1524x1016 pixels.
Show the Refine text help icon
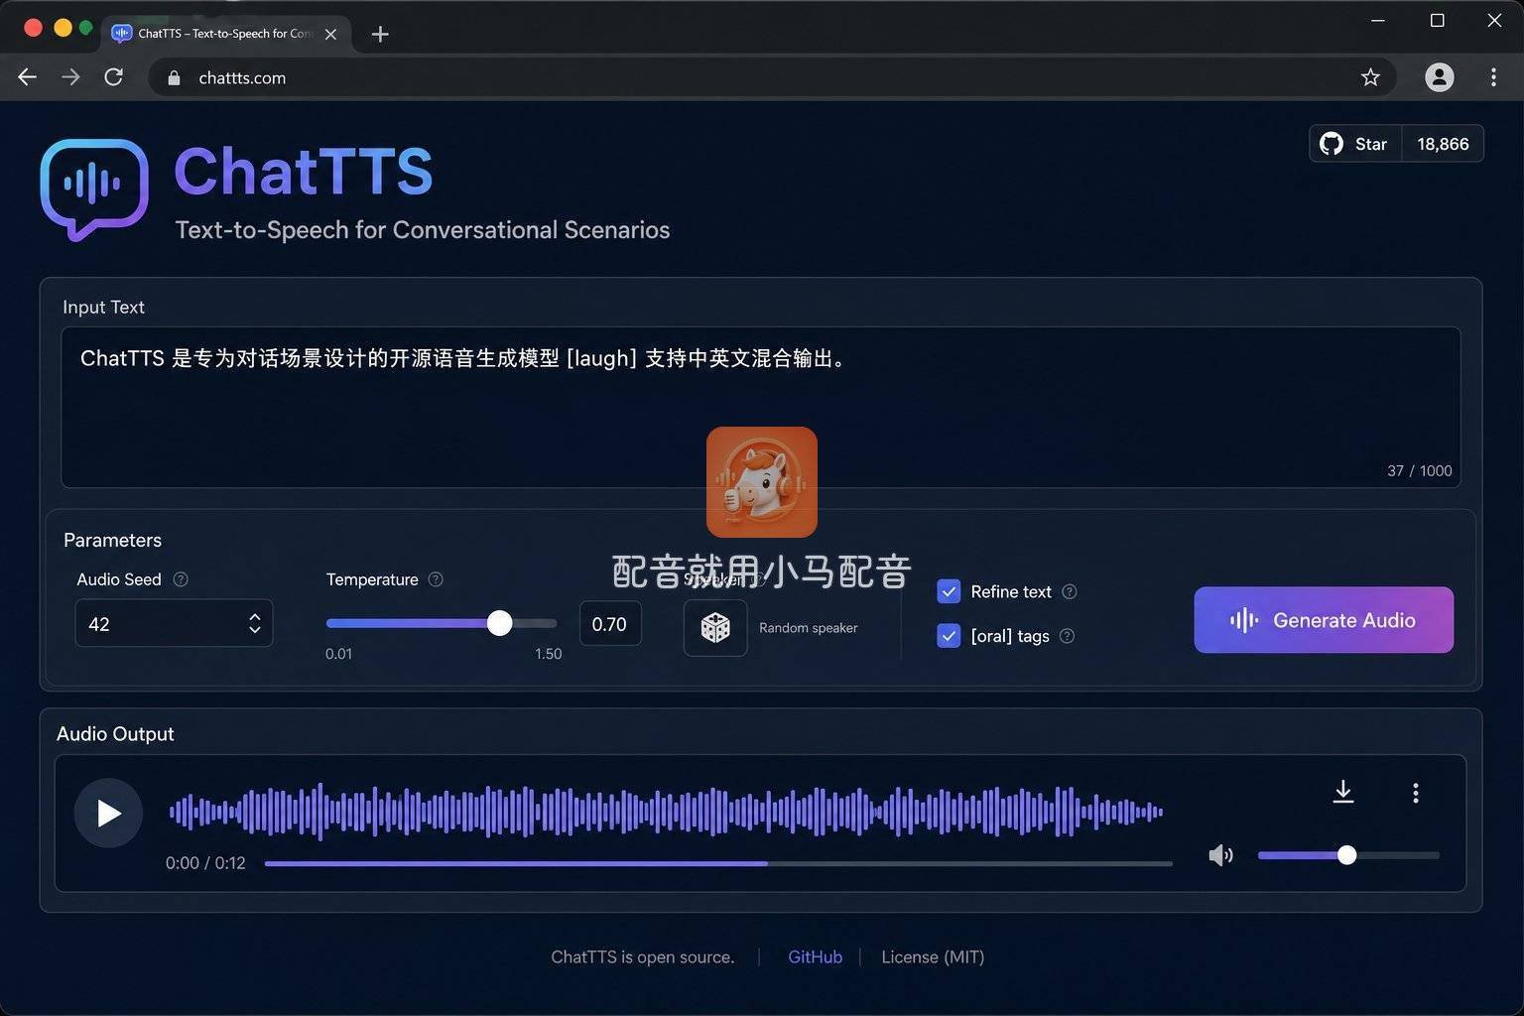point(1070,591)
